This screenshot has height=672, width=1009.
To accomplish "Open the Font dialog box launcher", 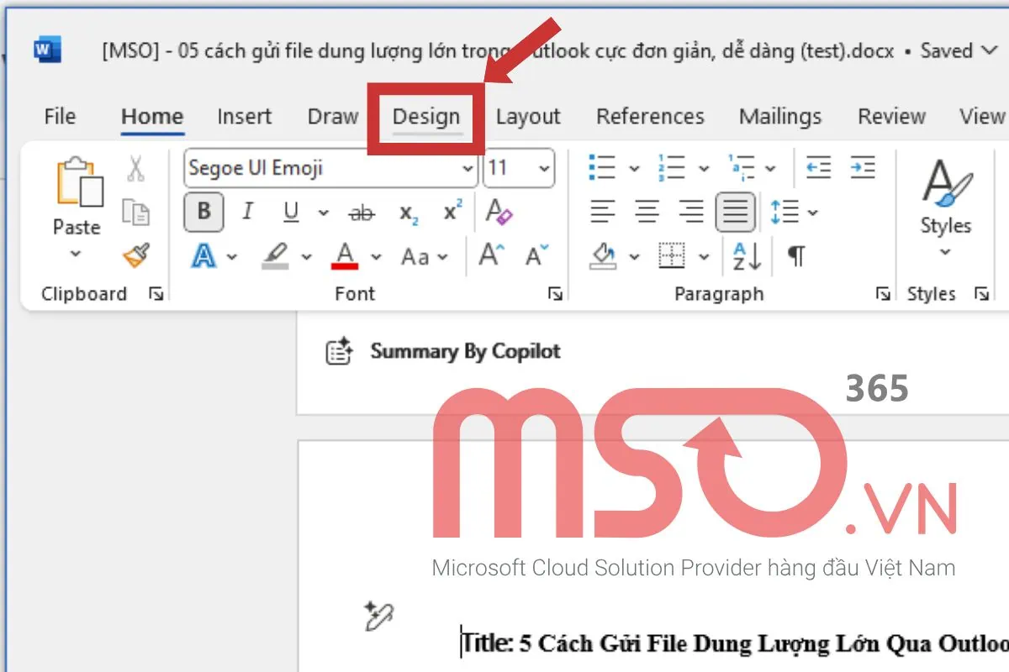I will 555,294.
